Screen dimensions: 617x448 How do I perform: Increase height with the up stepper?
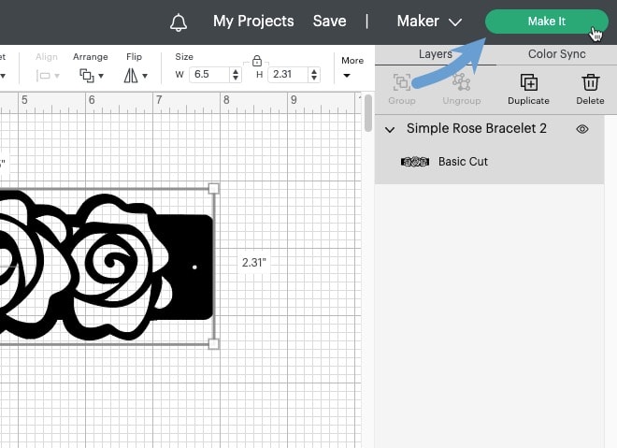tap(314, 71)
